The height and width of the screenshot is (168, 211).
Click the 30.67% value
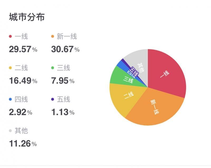[65, 49]
